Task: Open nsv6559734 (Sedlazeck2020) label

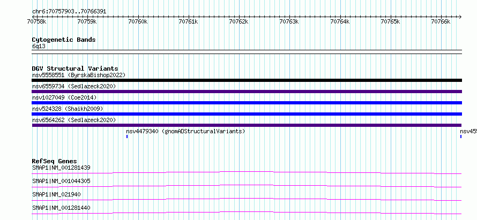Action: click(74, 86)
